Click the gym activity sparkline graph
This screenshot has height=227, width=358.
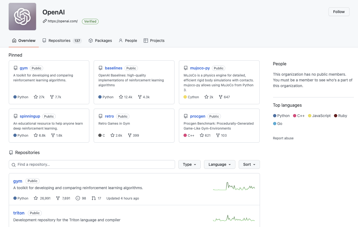point(234,186)
